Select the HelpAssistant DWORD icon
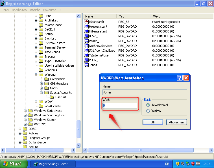214x168 pixels. pyautogui.click(x=86, y=26)
